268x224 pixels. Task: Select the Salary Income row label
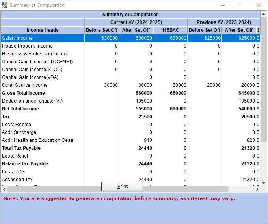[17, 38]
